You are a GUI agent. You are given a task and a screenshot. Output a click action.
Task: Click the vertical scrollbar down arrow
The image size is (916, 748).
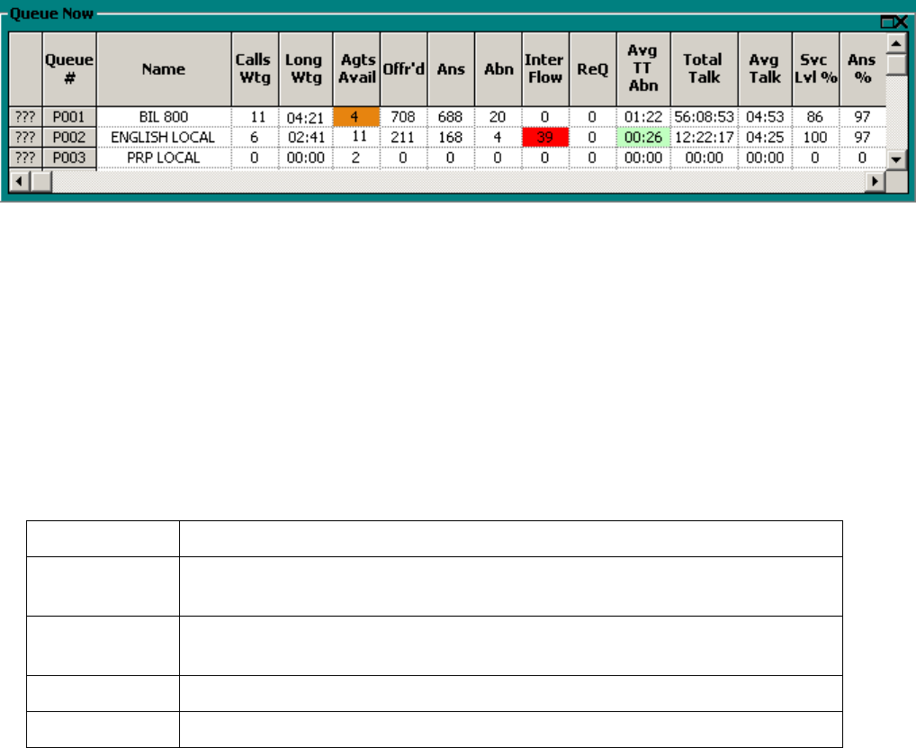click(896, 159)
